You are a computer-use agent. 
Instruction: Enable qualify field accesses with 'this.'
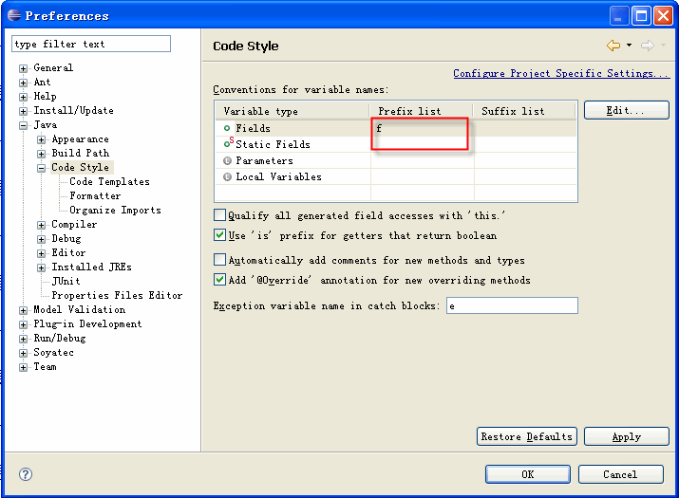point(220,215)
